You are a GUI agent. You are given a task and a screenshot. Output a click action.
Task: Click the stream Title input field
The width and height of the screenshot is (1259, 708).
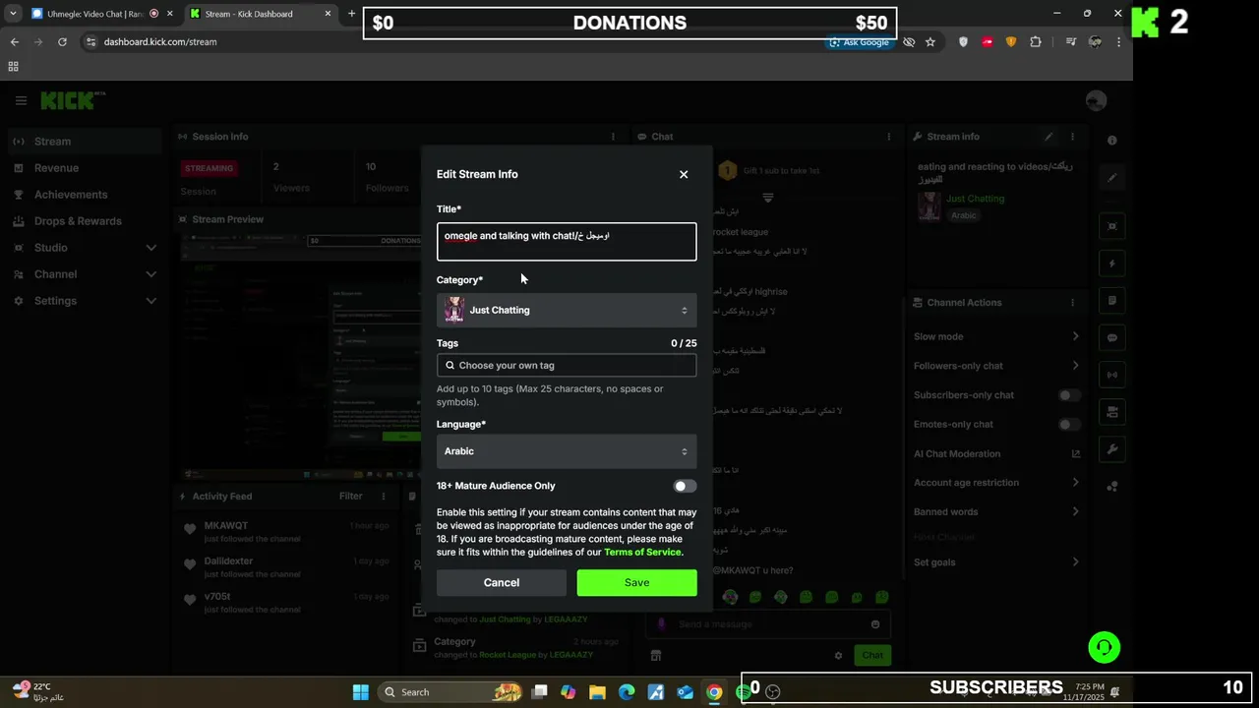tap(567, 241)
